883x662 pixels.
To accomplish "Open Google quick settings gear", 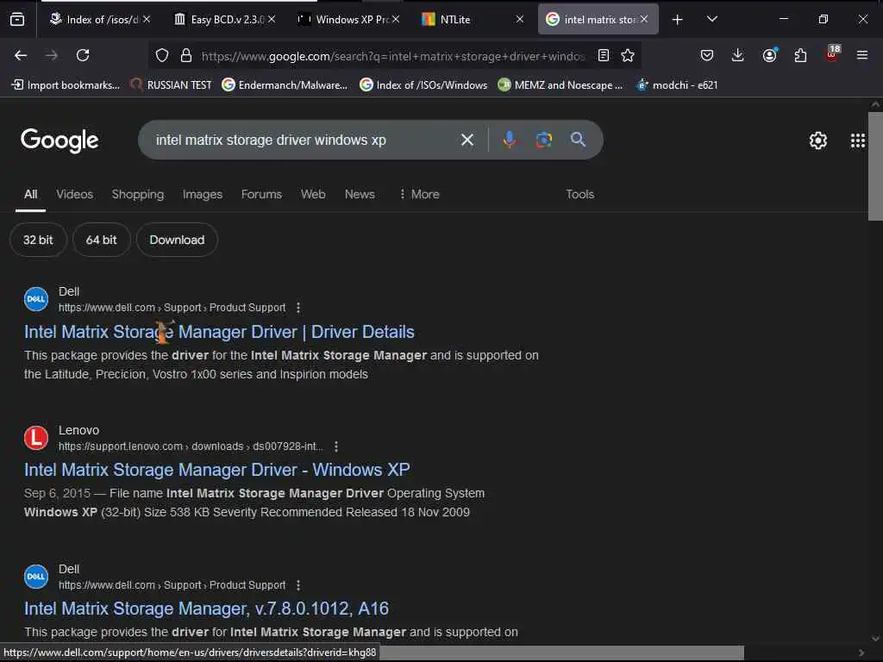I will pyautogui.click(x=817, y=141).
